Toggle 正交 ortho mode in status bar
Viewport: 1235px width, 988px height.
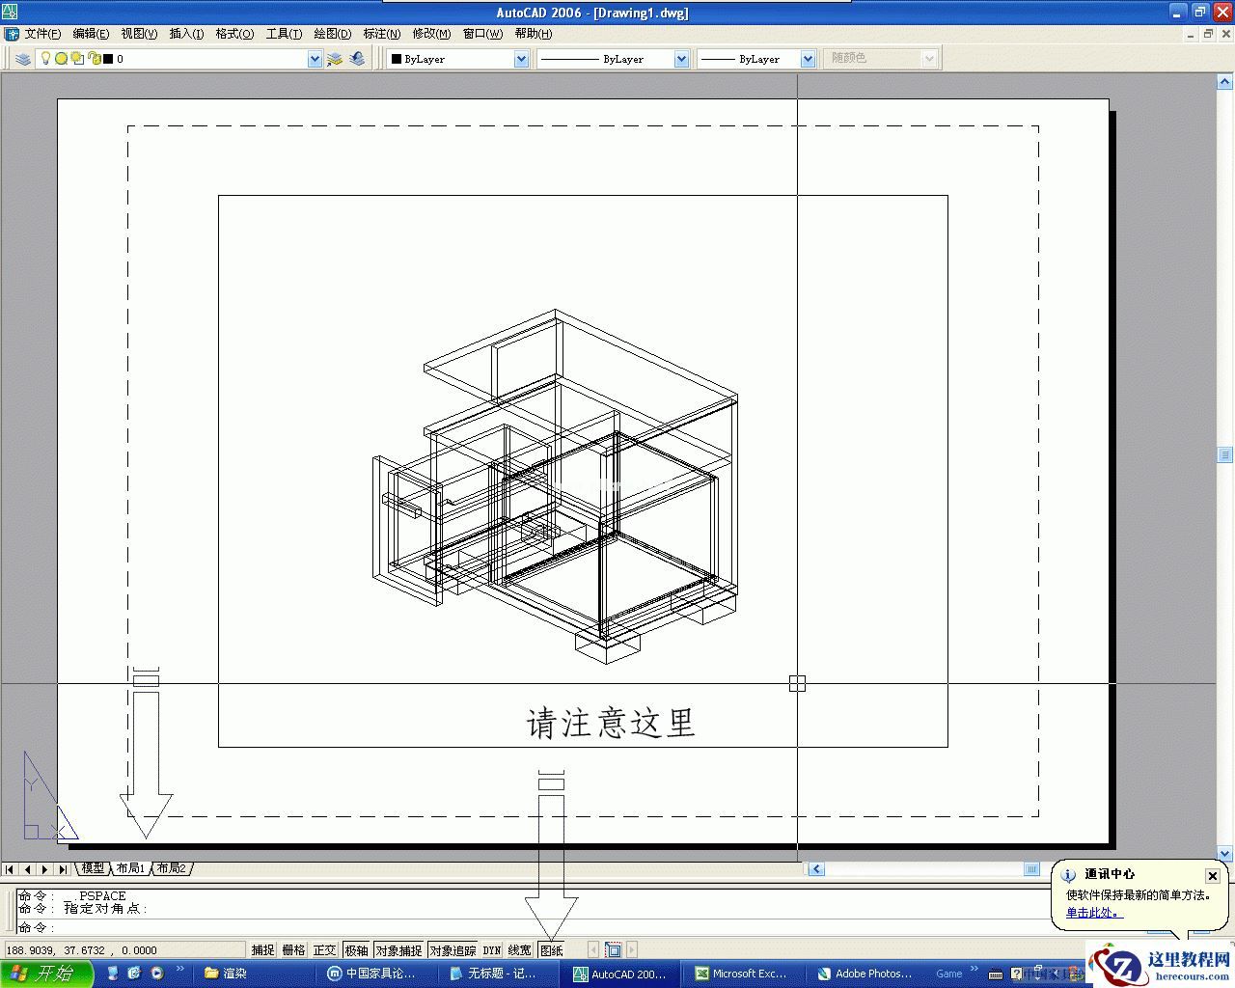tap(325, 950)
